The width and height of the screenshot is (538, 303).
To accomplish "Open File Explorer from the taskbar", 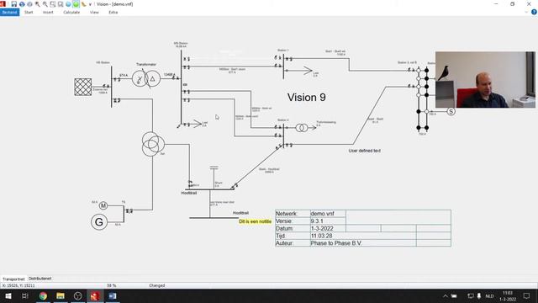I will [x=61, y=295].
